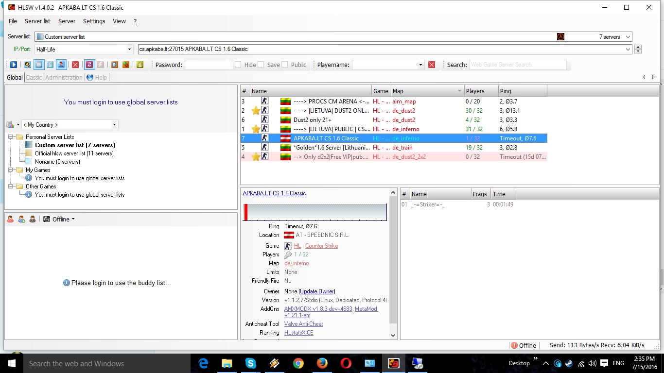
Task: Click the Web Game Server Search field
Action: coord(518,65)
